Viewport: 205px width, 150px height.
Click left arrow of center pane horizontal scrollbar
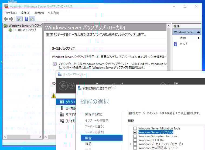46,137
